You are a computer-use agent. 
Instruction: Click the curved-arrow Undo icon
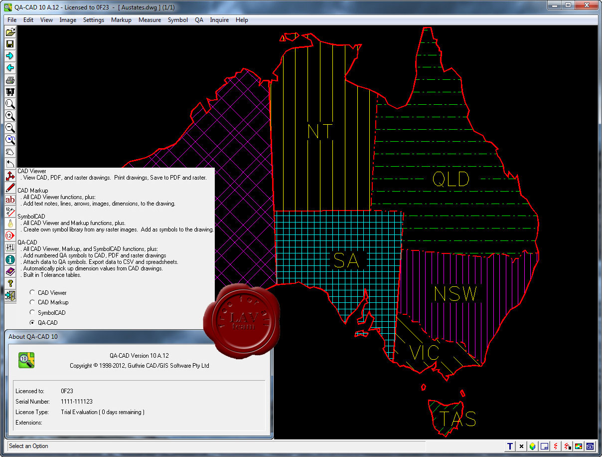[10, 164]
